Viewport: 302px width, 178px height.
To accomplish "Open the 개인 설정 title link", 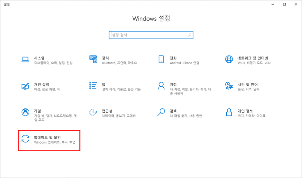I will (42, 84).
